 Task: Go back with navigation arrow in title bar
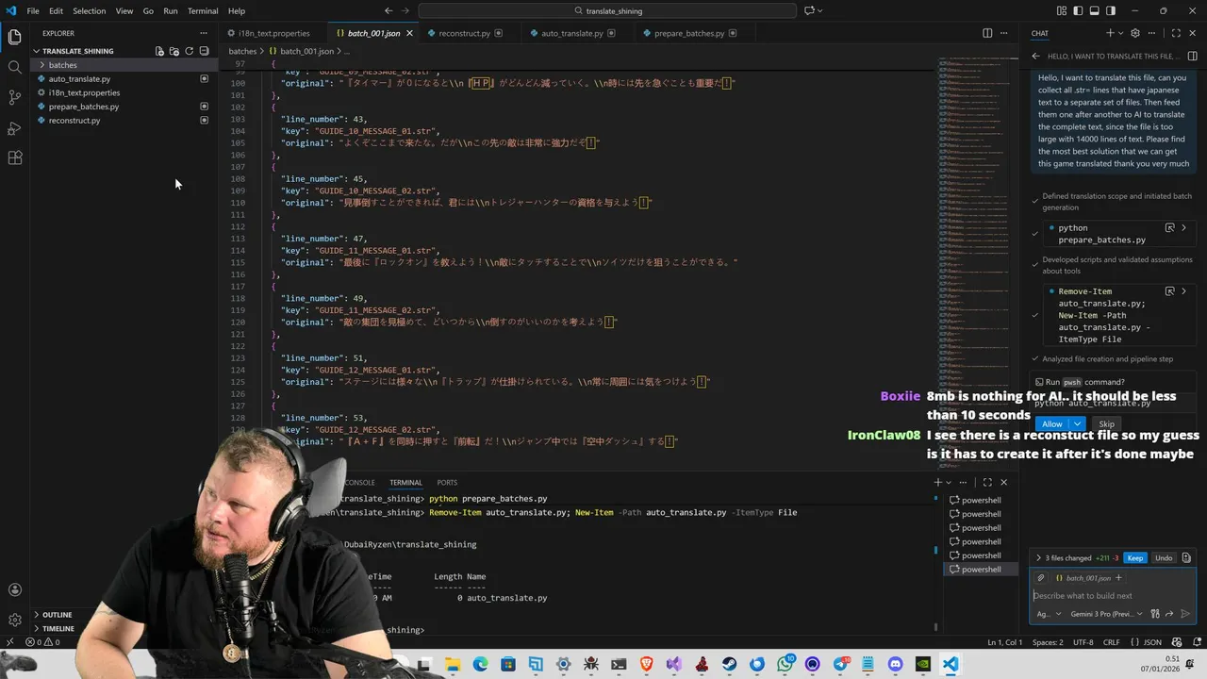coord(389,11)
